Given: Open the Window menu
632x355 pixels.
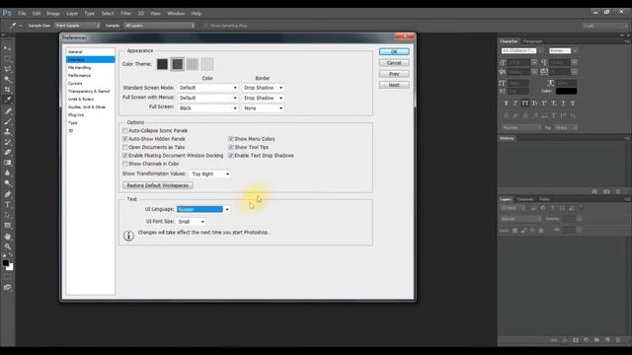Looking at the screenshot, I should (176, 13).
